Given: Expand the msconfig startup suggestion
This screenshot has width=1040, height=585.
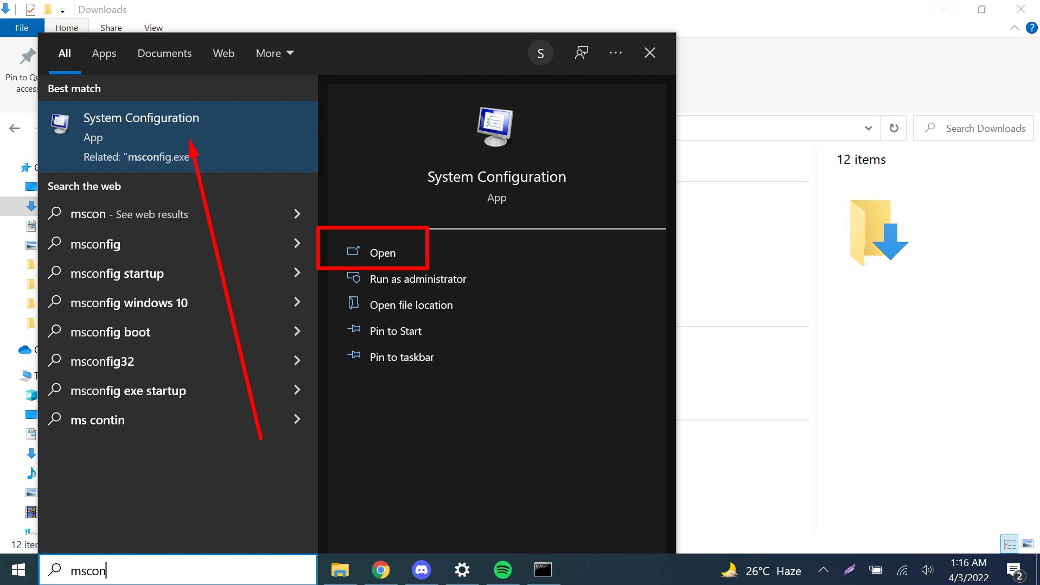Looking at the screenshot, I should pos(297,273).
